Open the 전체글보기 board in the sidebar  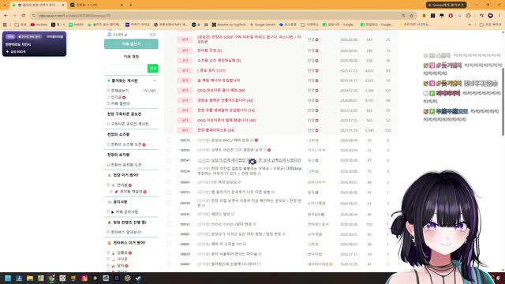point(120,91)
